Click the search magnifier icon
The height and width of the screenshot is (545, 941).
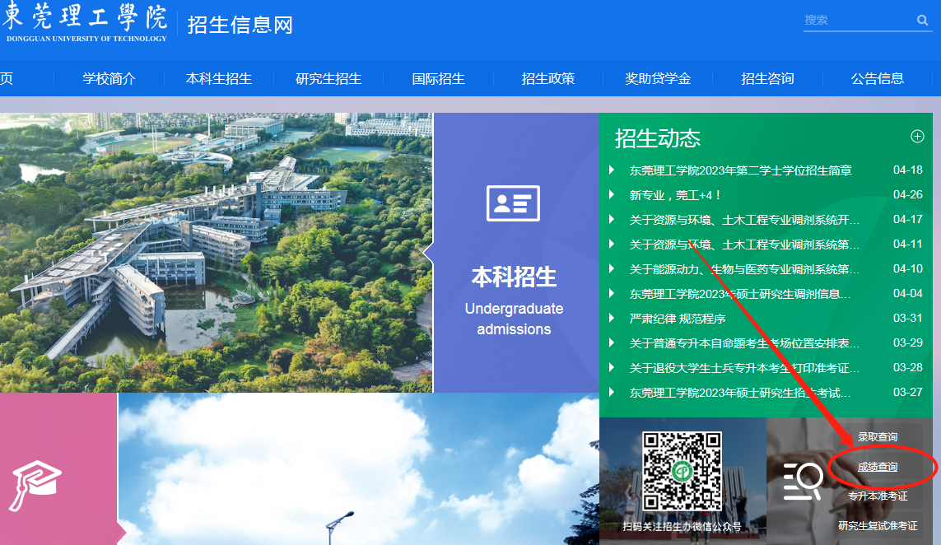point(922,20)
